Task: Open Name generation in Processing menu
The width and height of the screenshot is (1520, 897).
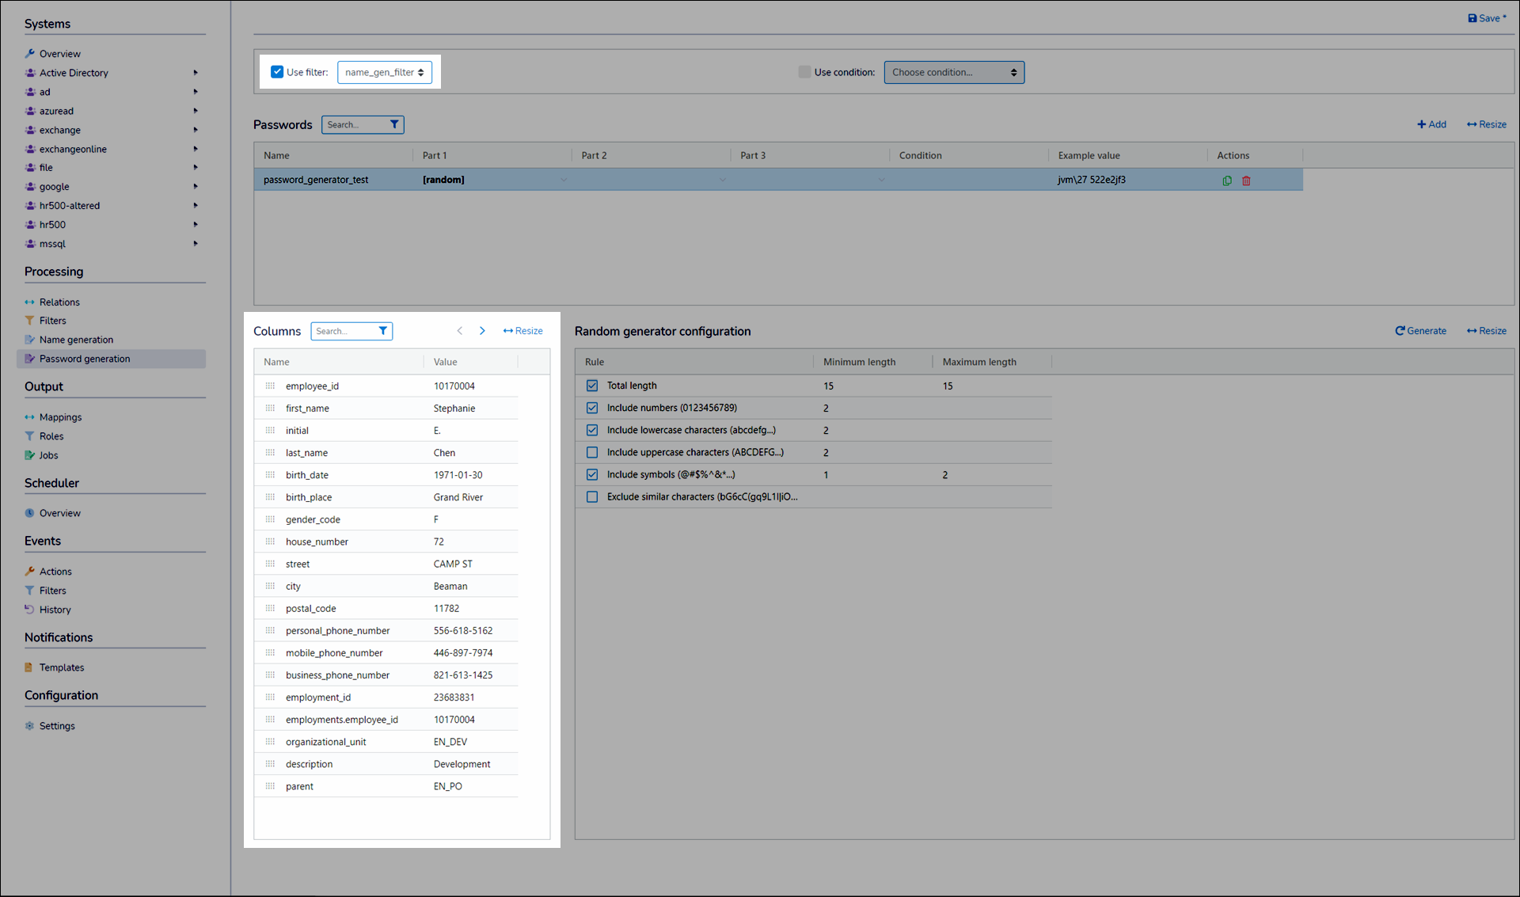Action: (76, 340)
